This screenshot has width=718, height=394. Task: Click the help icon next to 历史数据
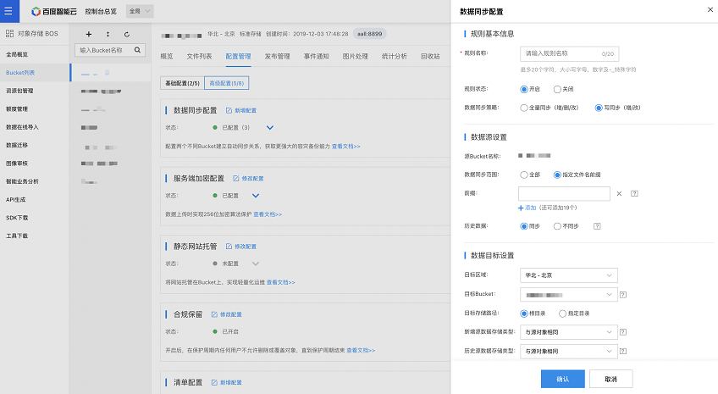[597, 226]
